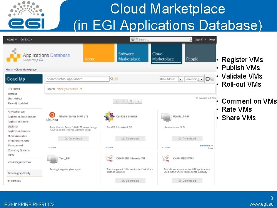Open the search options gear icon

coord(133,39)
